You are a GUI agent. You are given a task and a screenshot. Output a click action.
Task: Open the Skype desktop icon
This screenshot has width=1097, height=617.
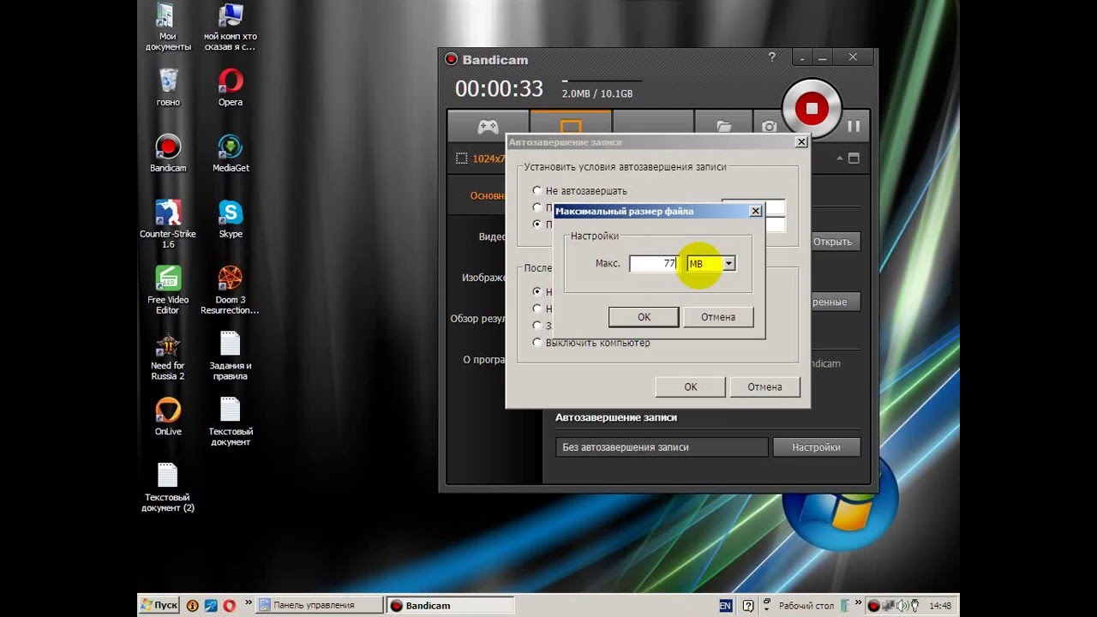[231, 219]
